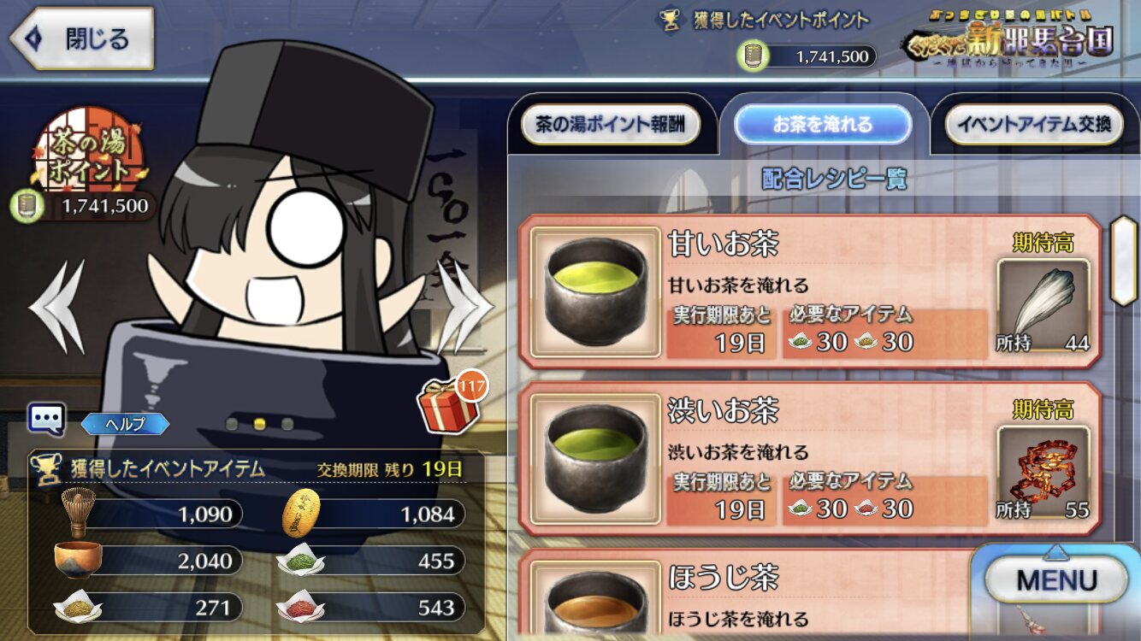The image size is (1141, 641).
Task: Select the sweet tea 甘いお茶 bowl image
Action: [x=595, y=291]
